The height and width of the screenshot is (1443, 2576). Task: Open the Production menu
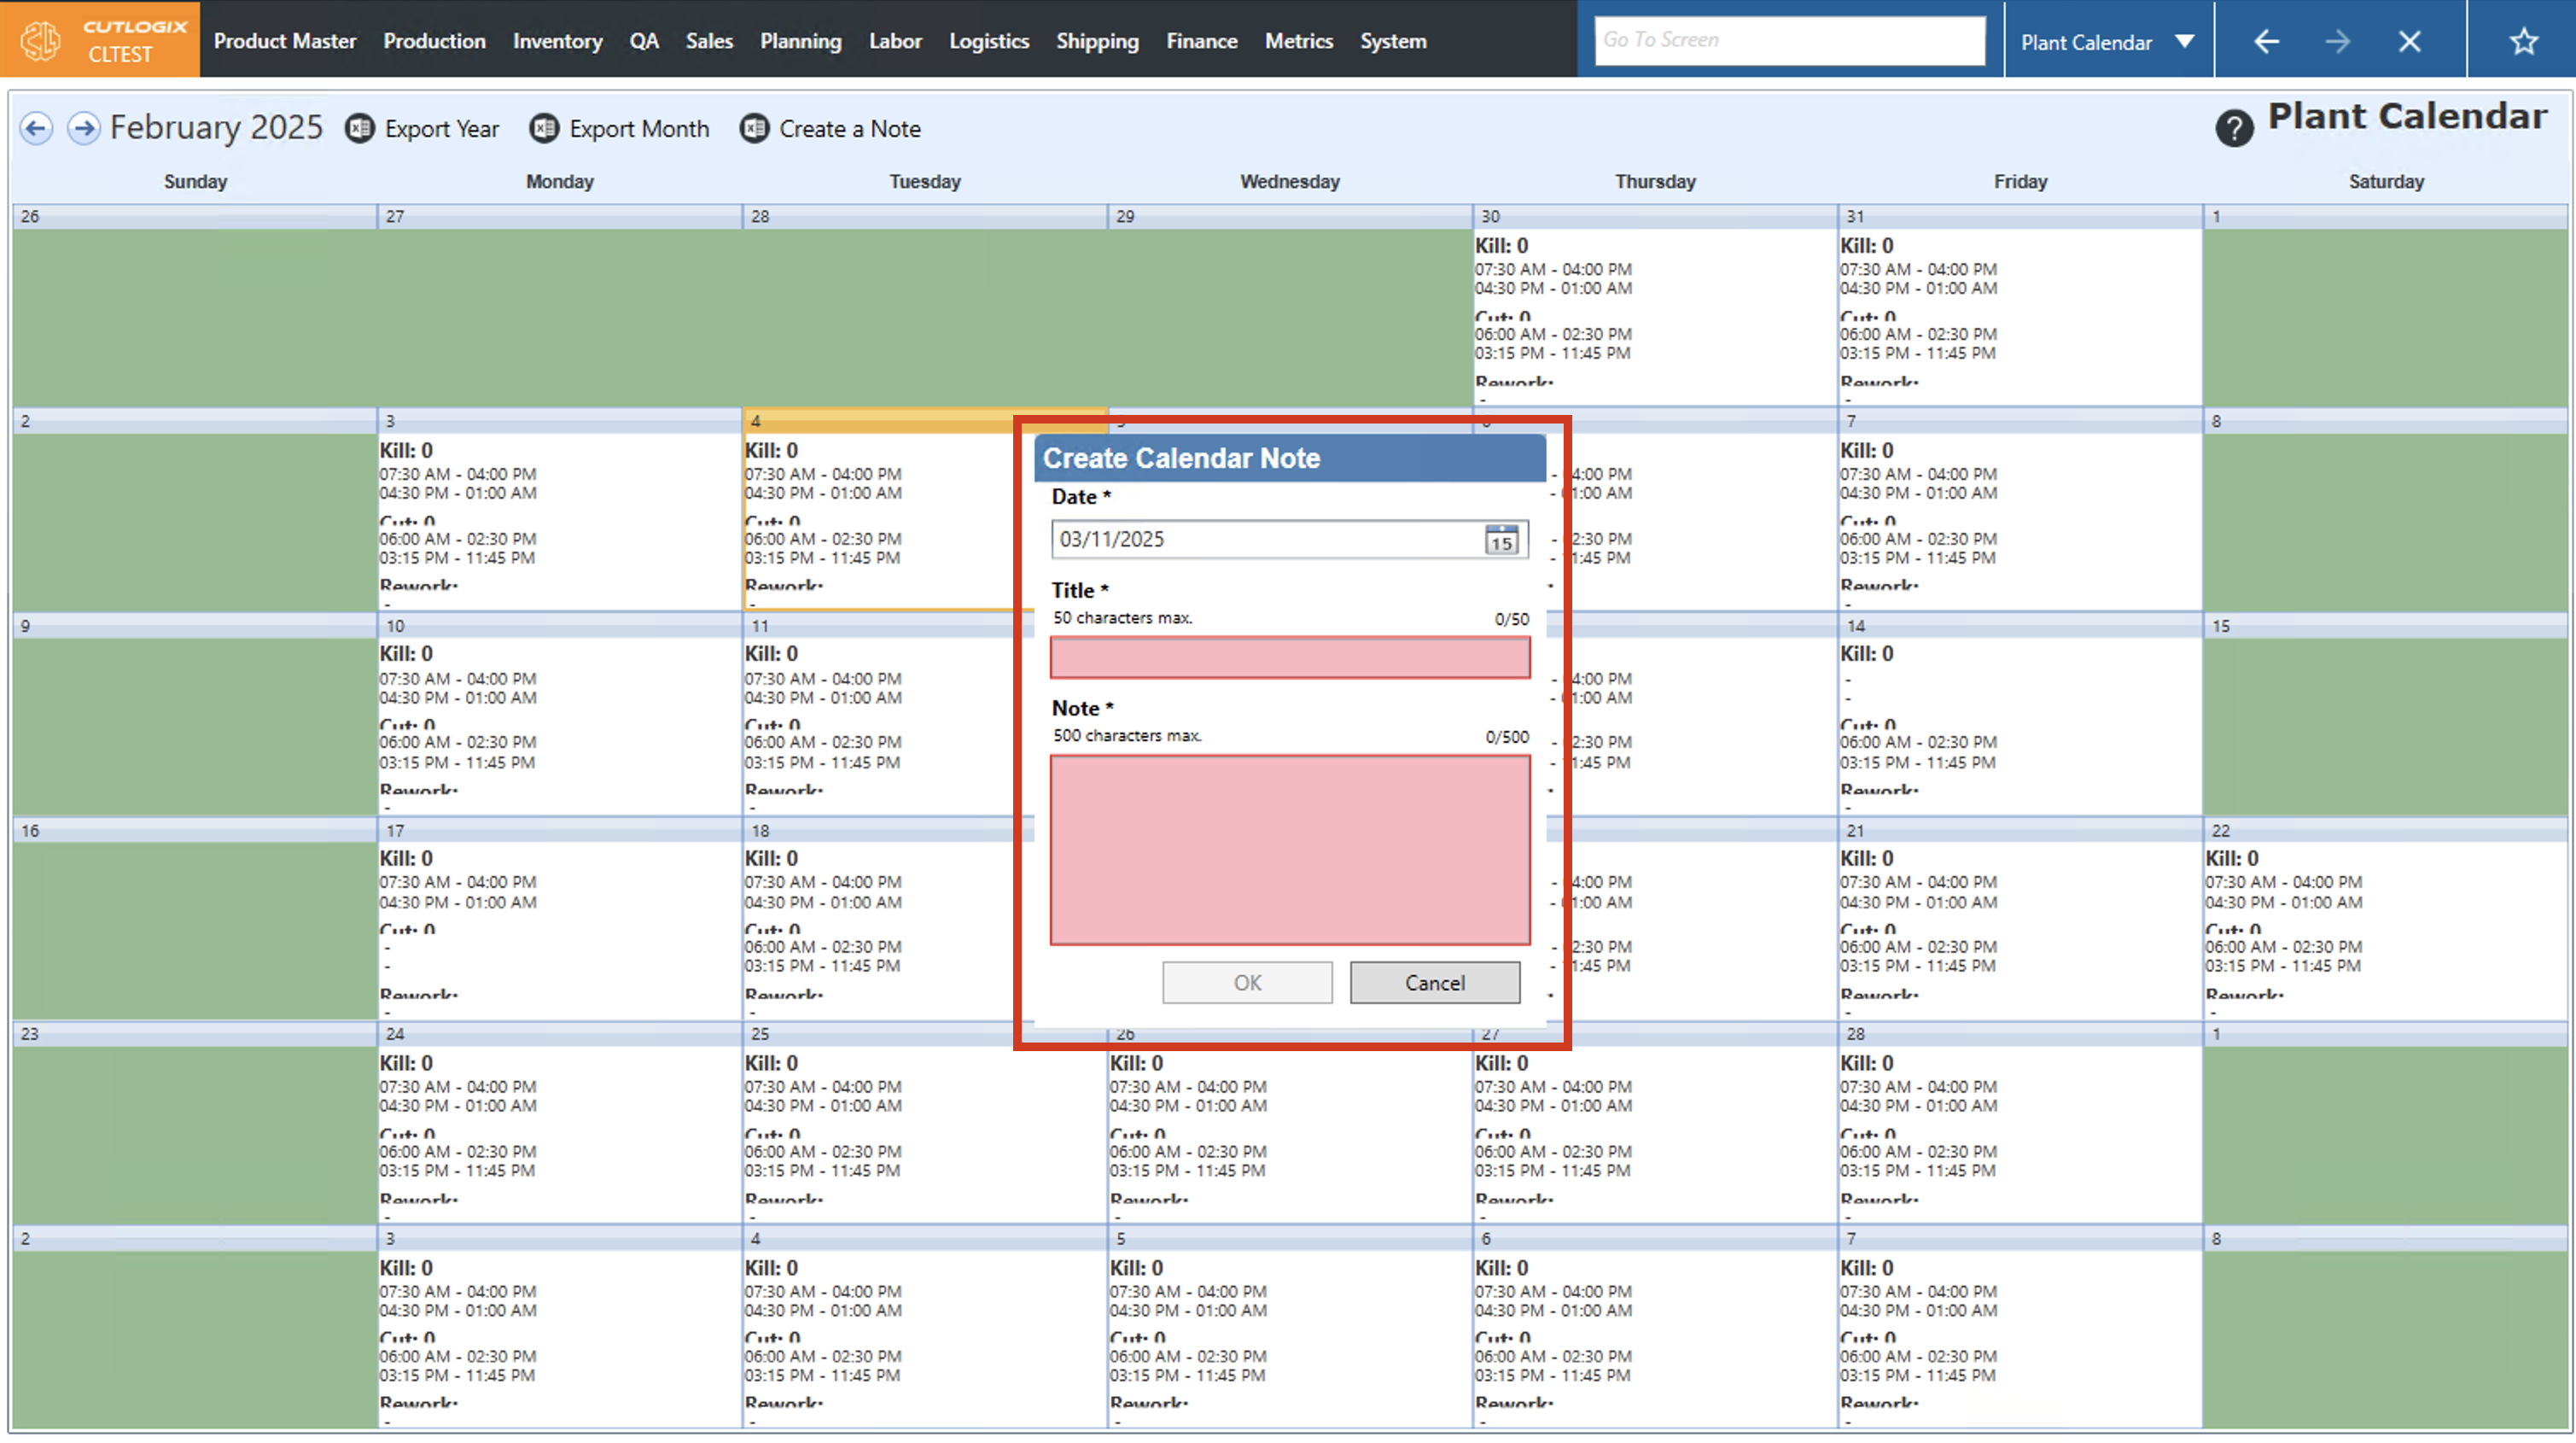click(x=434, y=41)
